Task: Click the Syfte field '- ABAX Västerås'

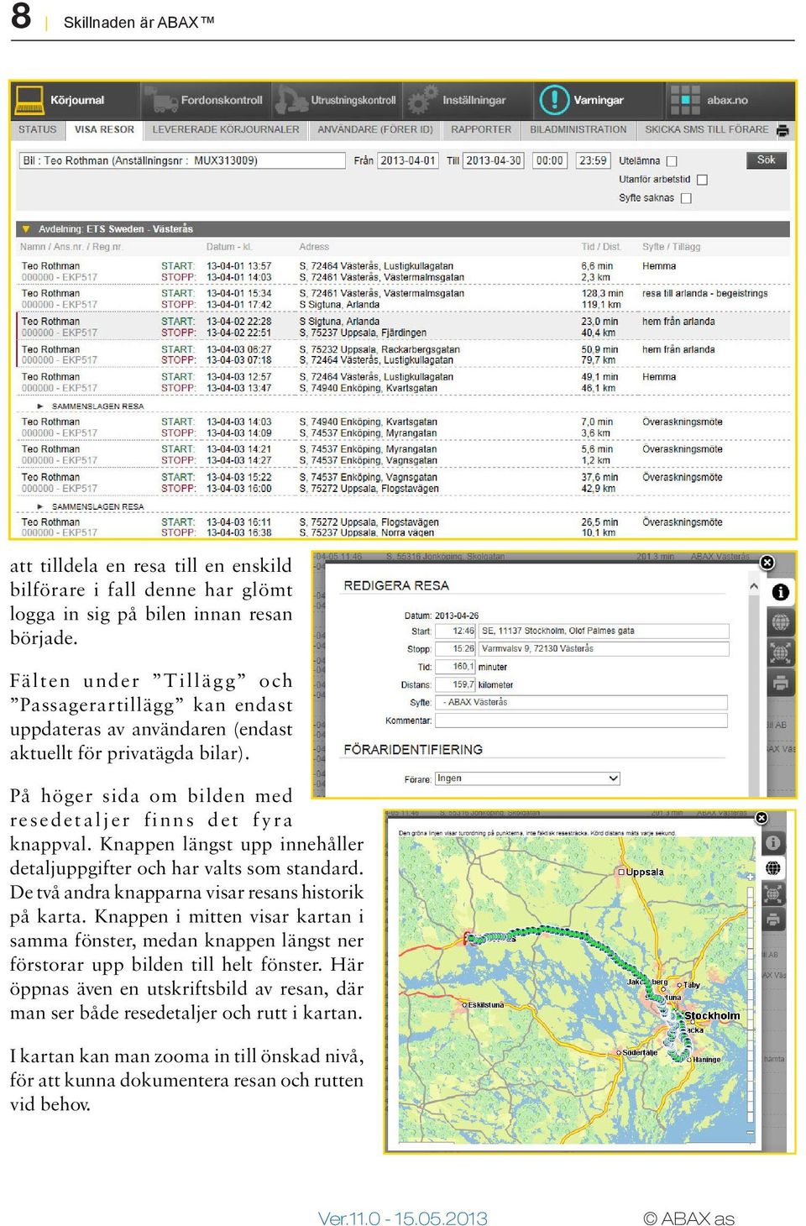Action: (580, 702)
